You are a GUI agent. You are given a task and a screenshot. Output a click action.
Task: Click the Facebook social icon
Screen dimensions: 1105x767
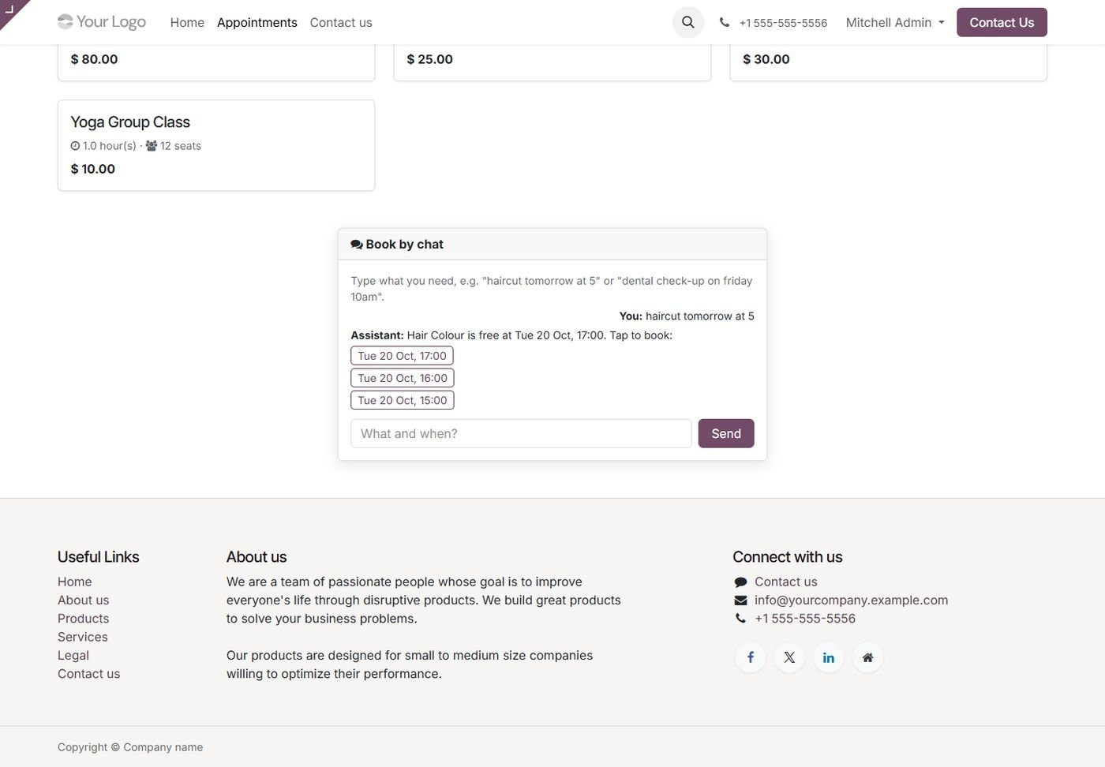click(751, 657)
